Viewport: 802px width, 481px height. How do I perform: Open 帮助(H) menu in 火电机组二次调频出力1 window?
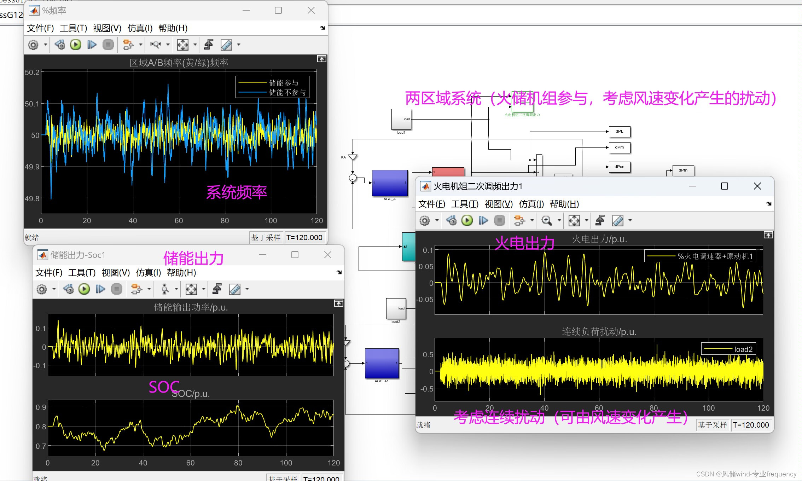[564, 204]
